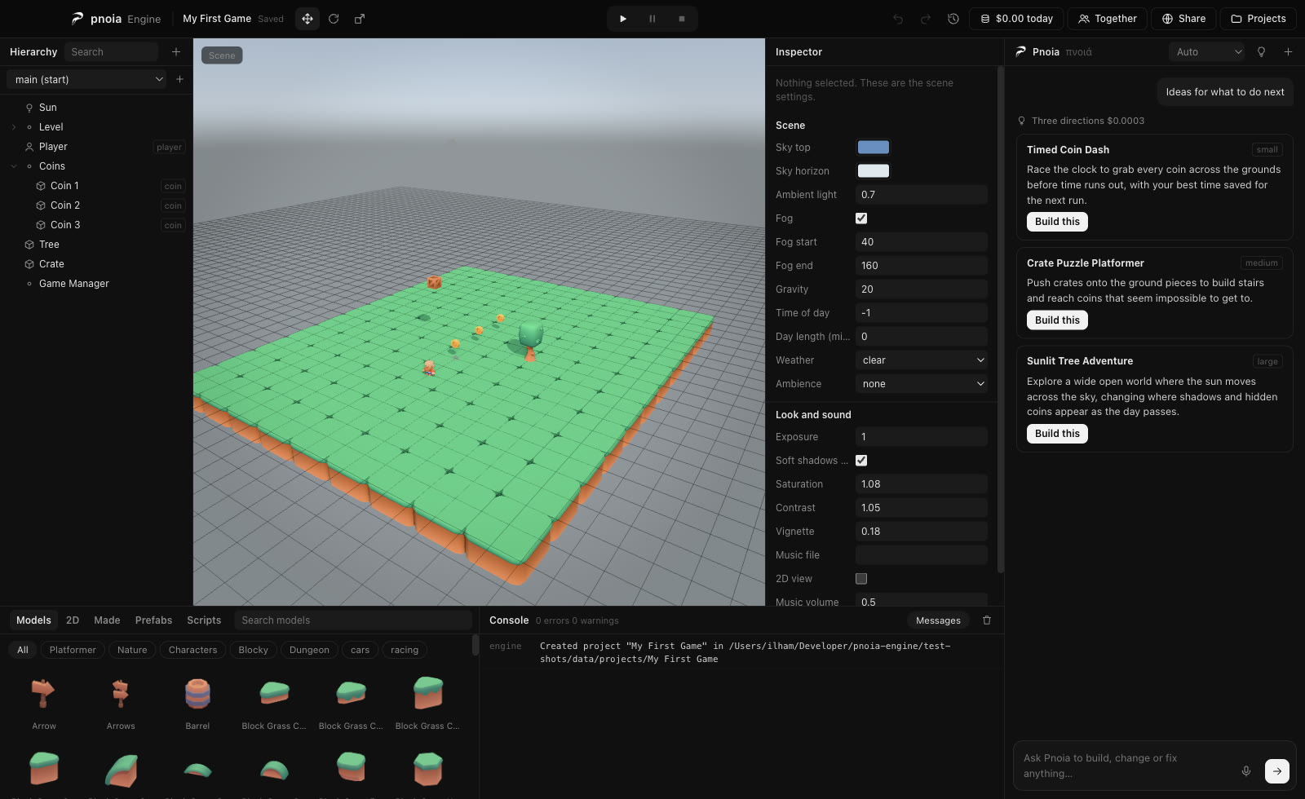1305x799 pixels.
Task: Enable the 2D view checkbox
Action: pyautogui.click(x=861, y=579)
